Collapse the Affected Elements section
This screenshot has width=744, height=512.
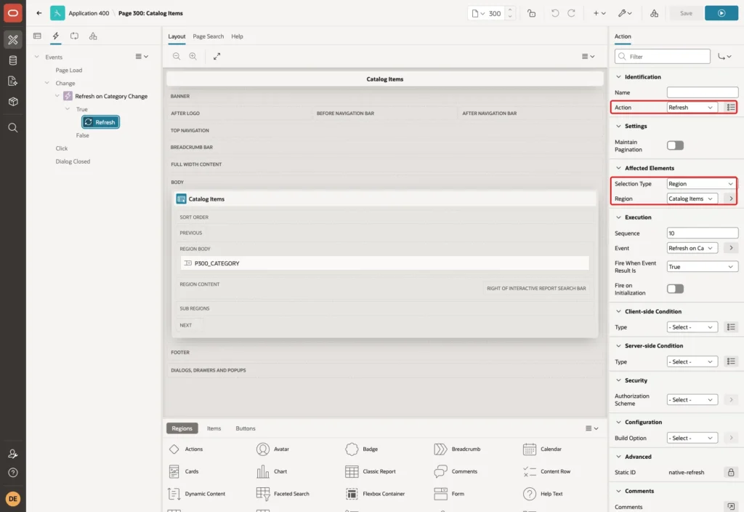click(618, 168)
